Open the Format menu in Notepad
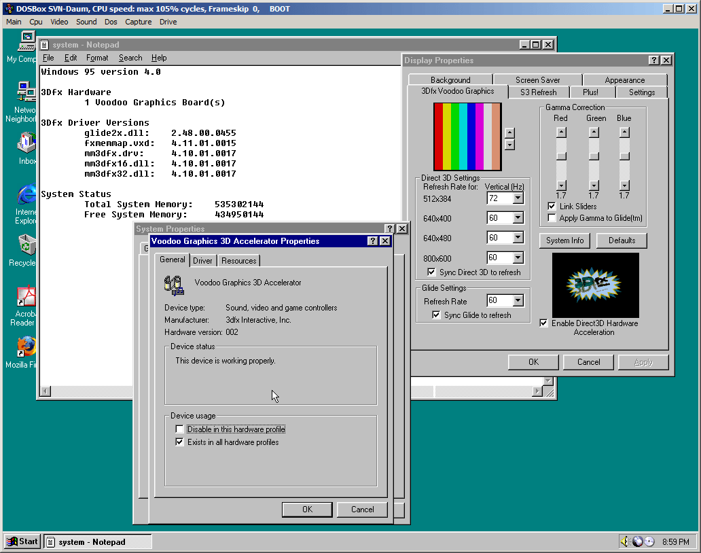Screen dimensions: 701x553 click(97, 58)
